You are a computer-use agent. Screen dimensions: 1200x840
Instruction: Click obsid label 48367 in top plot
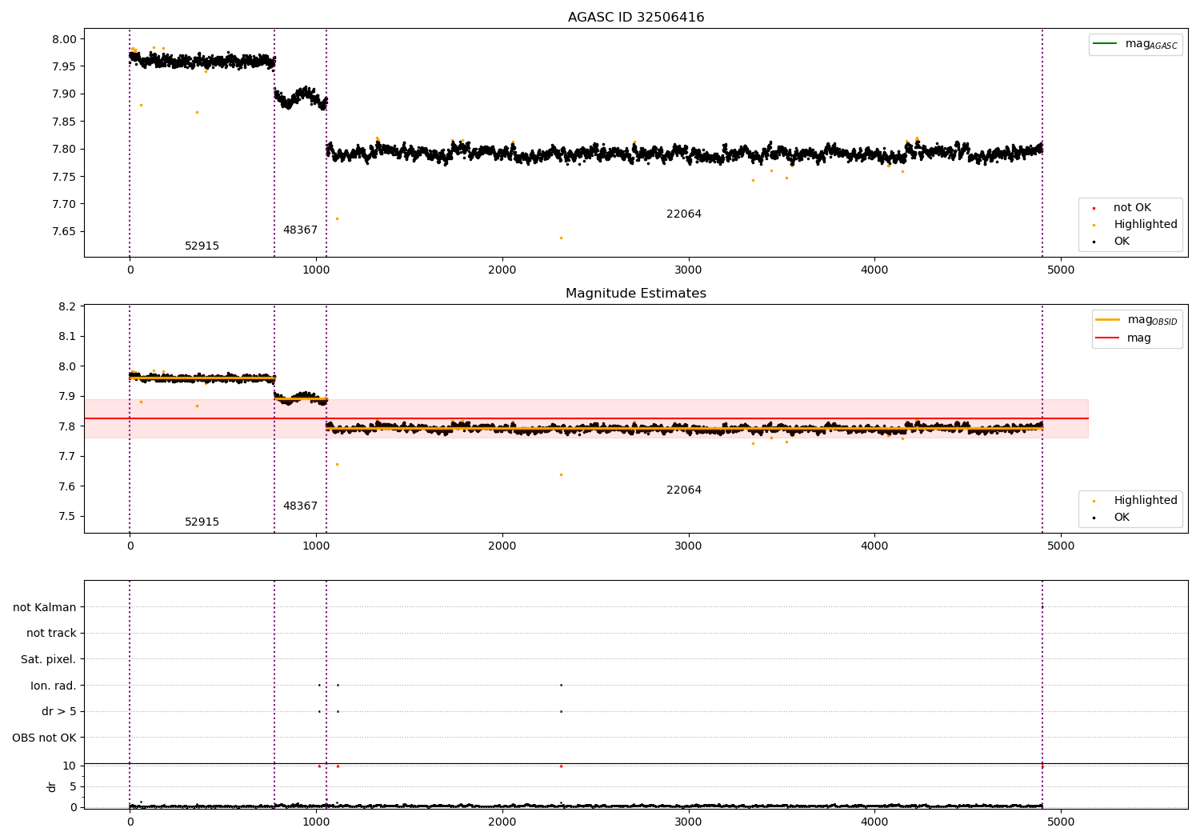click(x=300, y=230)
